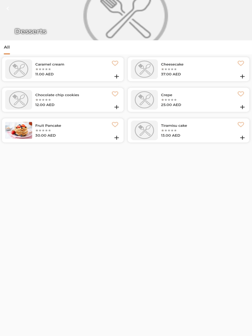The width and height of the screenshot is (252, 336).
Task: Add Chocolate chip cookies using plus button
Action: 117,107
